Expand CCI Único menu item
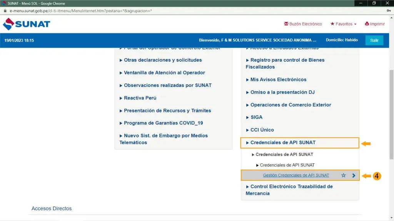The width and height of the screenshot is (394, 221). coord(260,130)
